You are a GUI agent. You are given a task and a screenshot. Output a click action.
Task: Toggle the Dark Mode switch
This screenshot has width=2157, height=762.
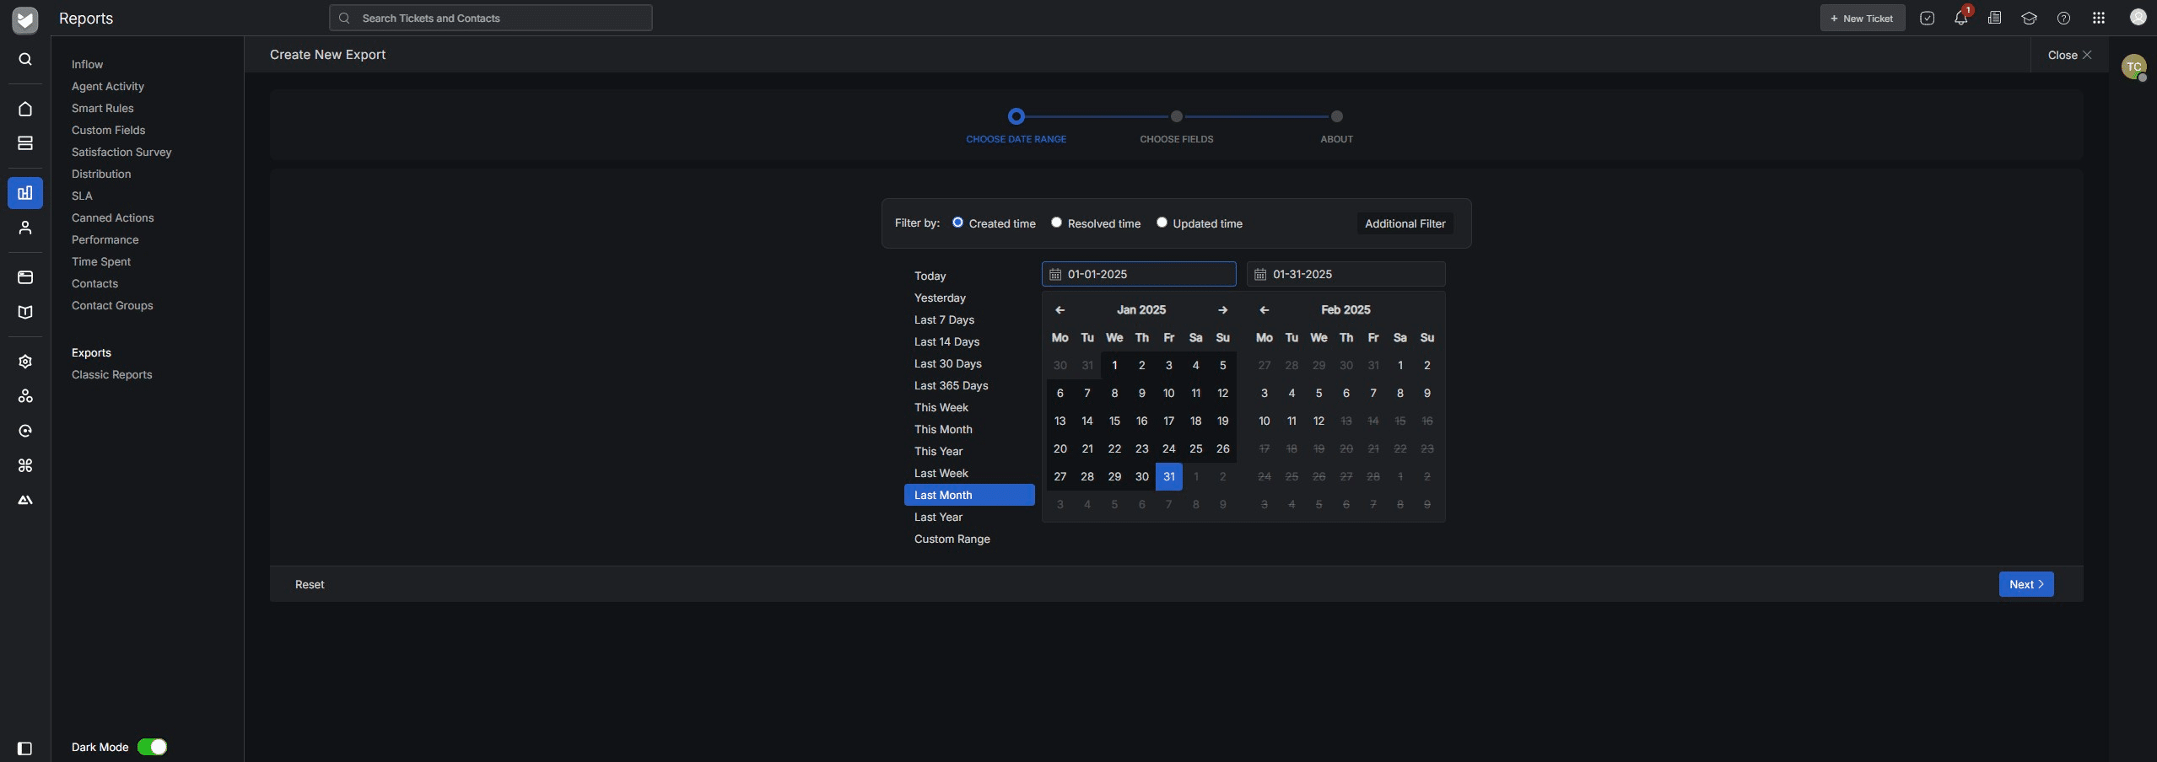point(153,747)
